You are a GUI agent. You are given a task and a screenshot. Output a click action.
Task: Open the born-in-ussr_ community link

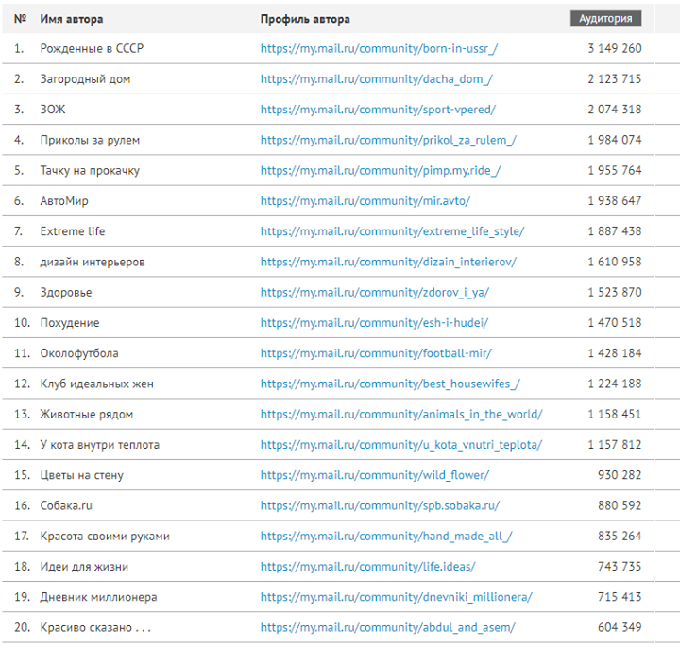point(379,48)
